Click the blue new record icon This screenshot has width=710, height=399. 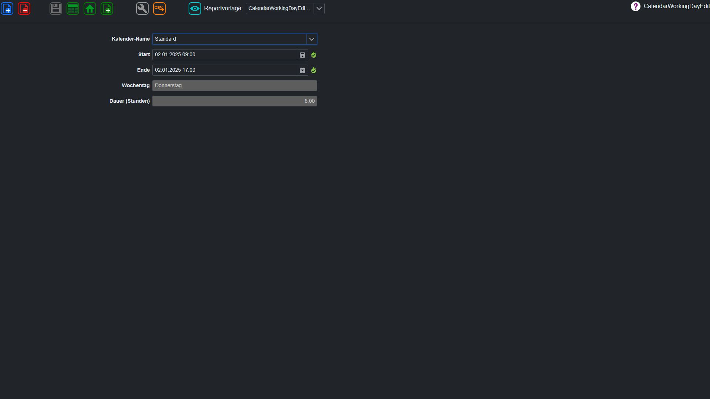[7, 8]
